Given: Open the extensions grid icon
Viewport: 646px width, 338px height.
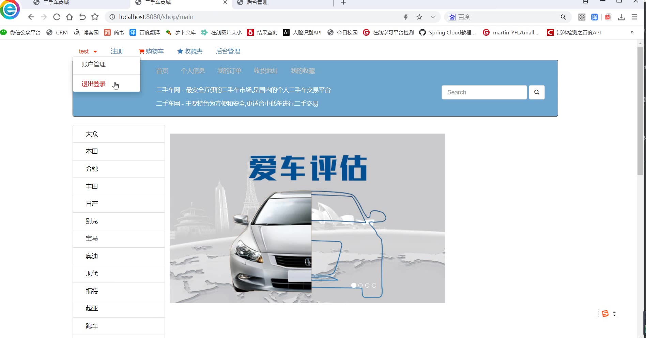Looking at the screenshot, I should (582, 17).
